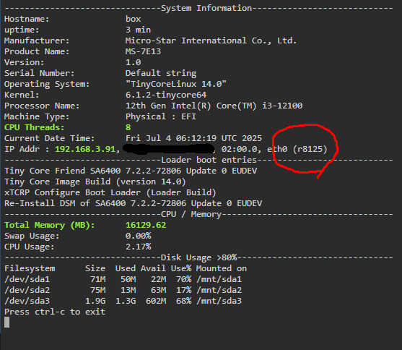Image resolution: width=402 pixels, height=350 pixels.
Task: Click the terminal cursor block
Action: point(7,323)
